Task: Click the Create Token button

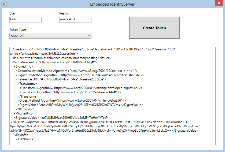Action: 154,28
